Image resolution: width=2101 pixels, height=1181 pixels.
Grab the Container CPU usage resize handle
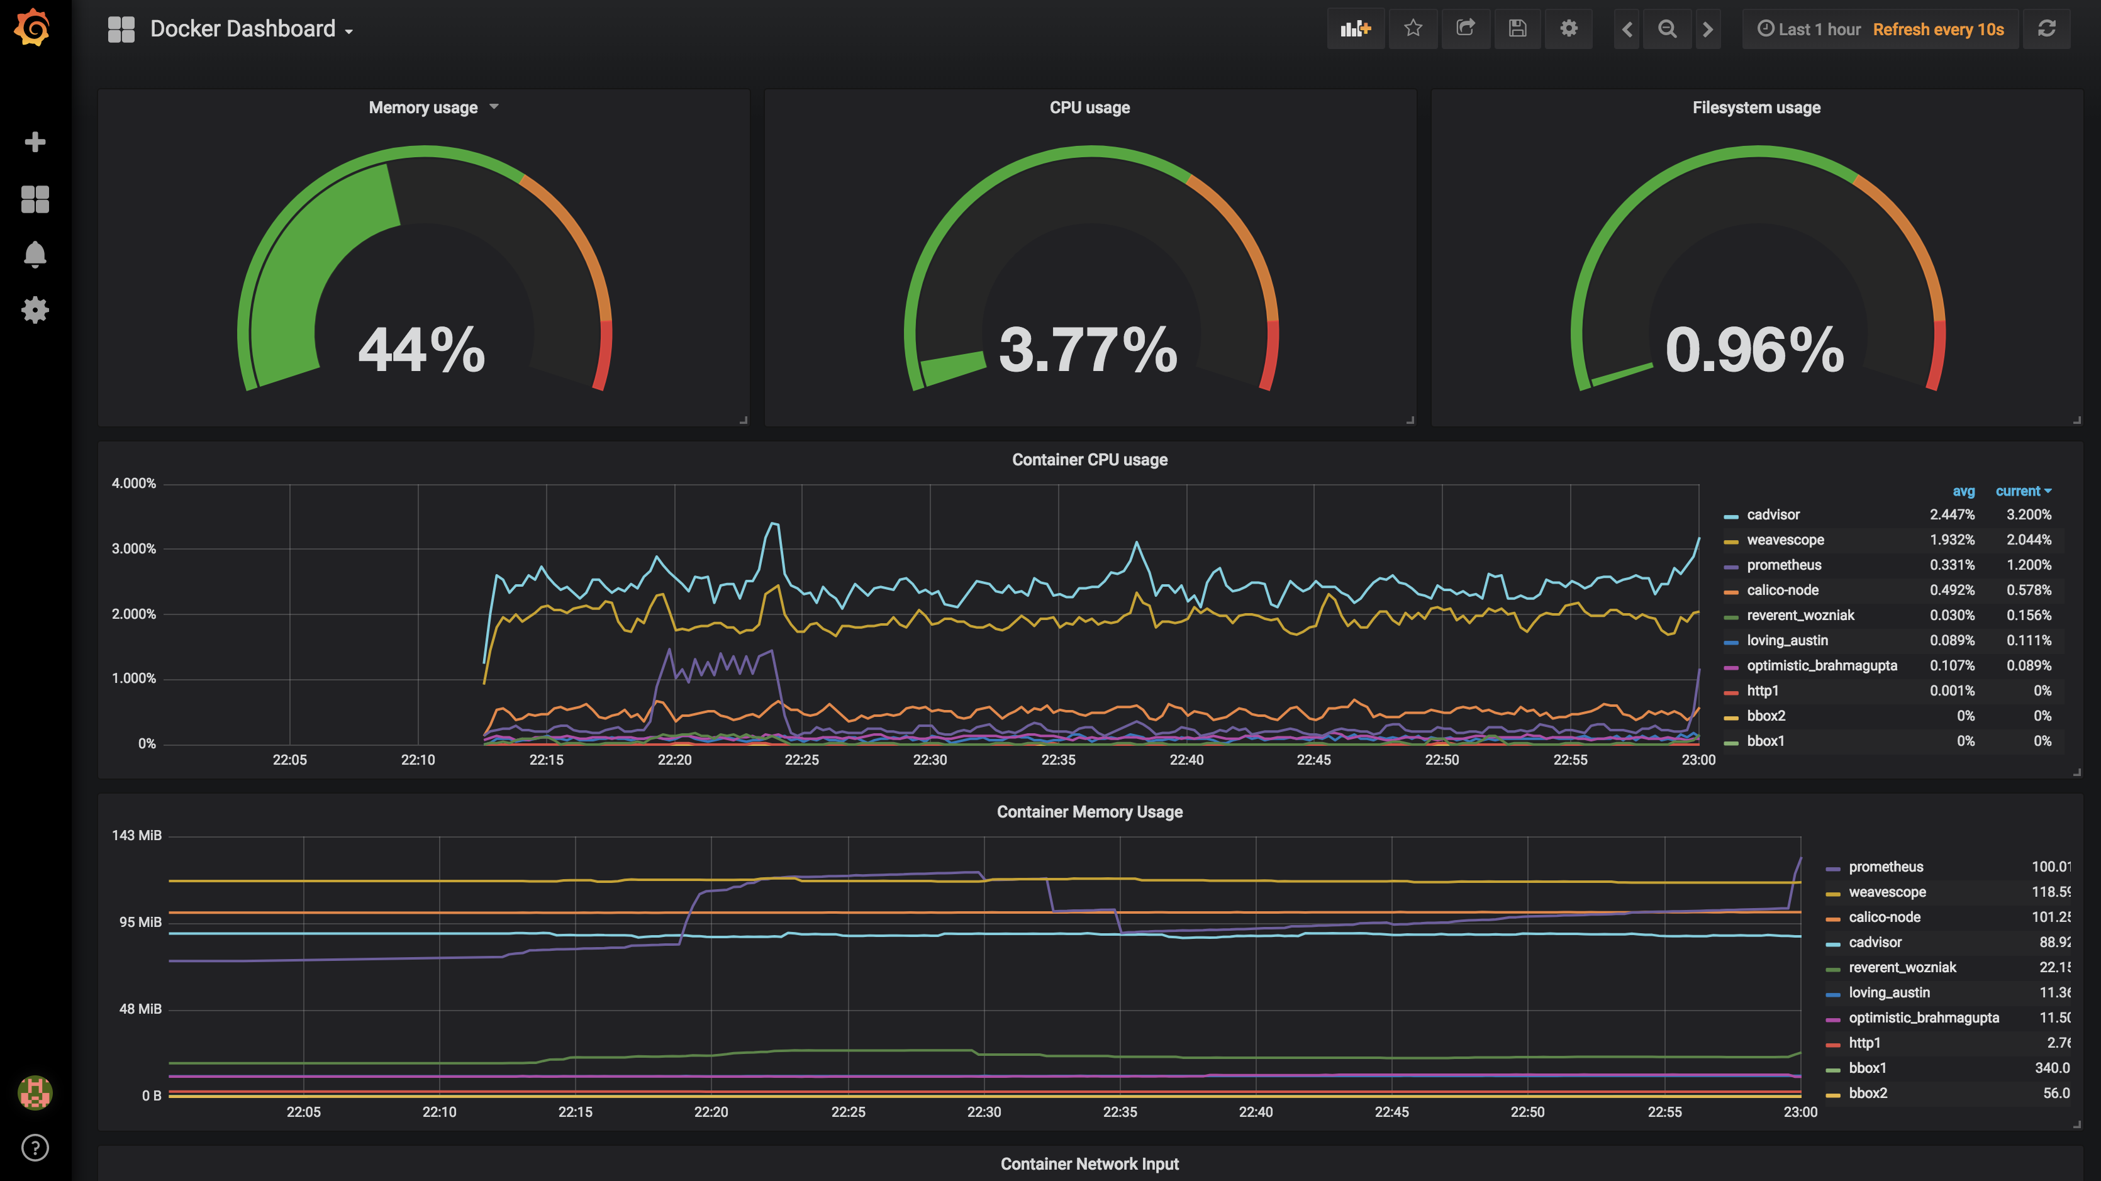click(2076, 772)
